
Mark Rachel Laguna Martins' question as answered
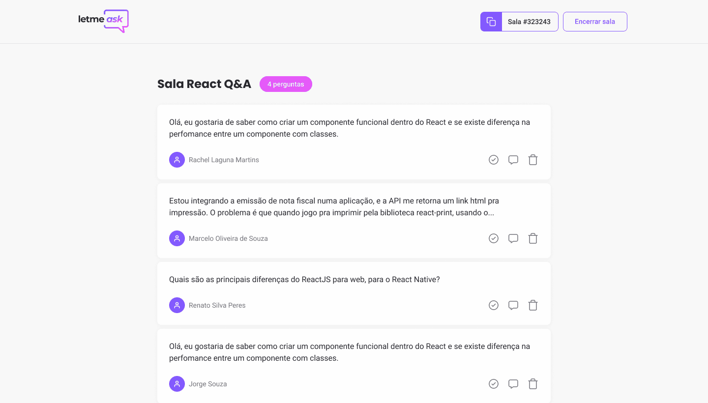pyautogui.click(x=494, y=160)
